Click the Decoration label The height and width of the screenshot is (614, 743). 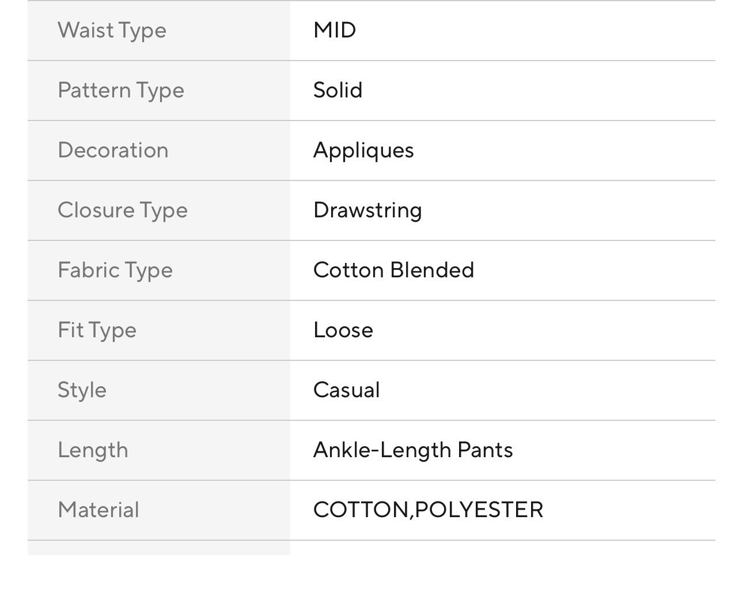(x=113, y=150)
